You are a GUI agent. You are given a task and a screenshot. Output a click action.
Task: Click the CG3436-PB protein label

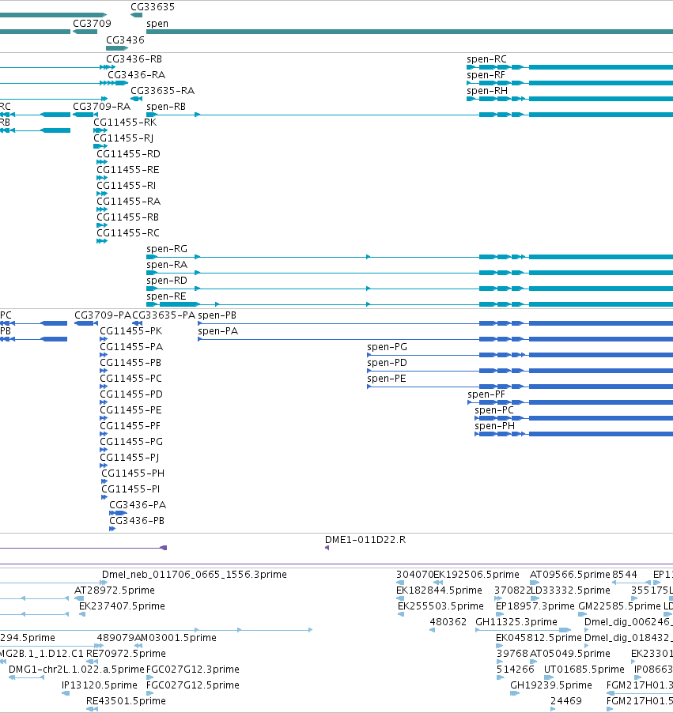[x=137, y=521]
